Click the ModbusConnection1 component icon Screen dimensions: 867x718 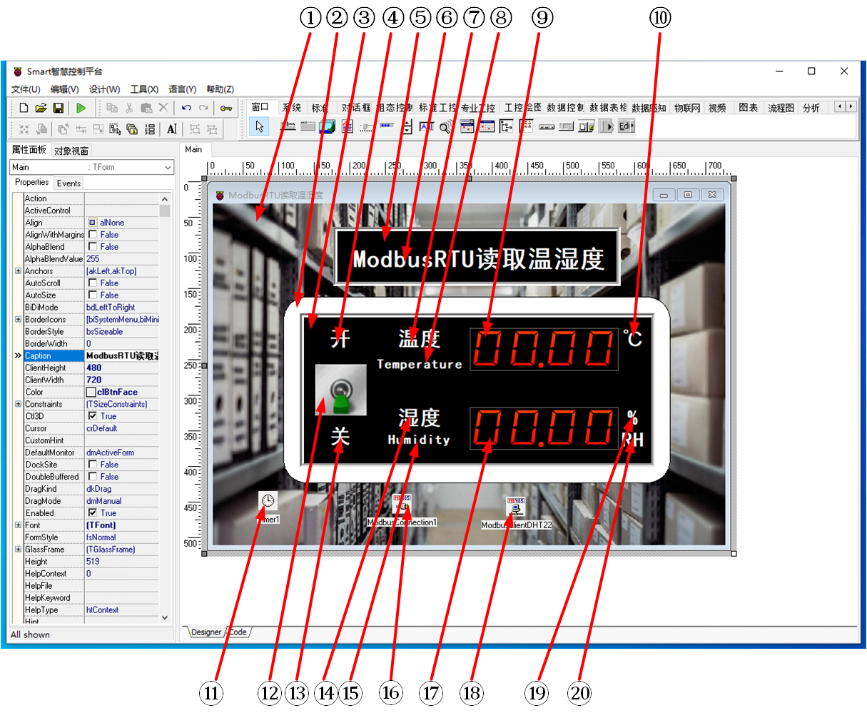[x=402, y=503]
